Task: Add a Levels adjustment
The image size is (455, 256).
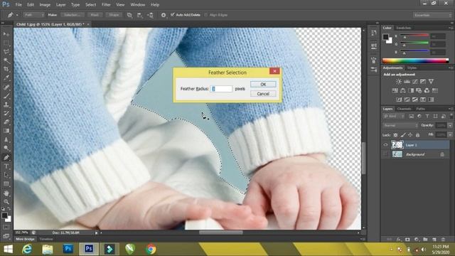Action: coord(407,82)
